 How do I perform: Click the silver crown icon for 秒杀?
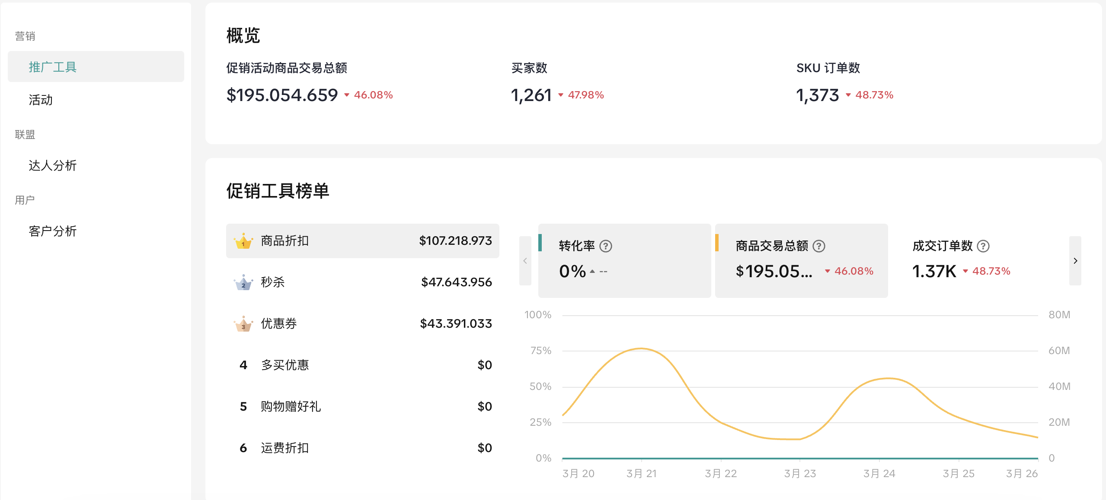(243, 282)
